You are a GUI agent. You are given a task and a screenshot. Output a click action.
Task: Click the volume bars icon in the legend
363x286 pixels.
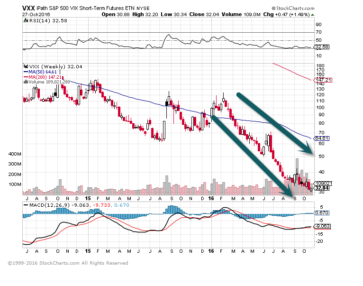26,82
